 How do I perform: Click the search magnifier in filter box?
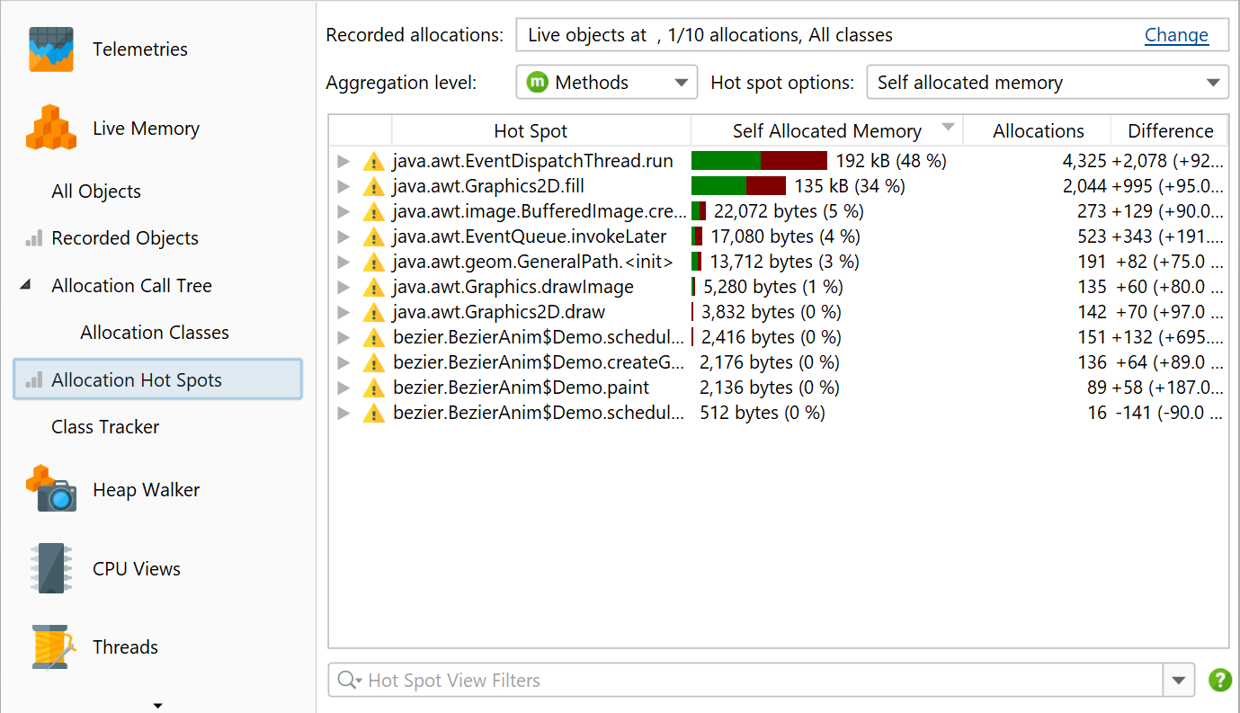pos(348,681)
